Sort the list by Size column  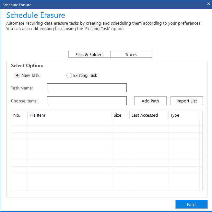[121, 115]
